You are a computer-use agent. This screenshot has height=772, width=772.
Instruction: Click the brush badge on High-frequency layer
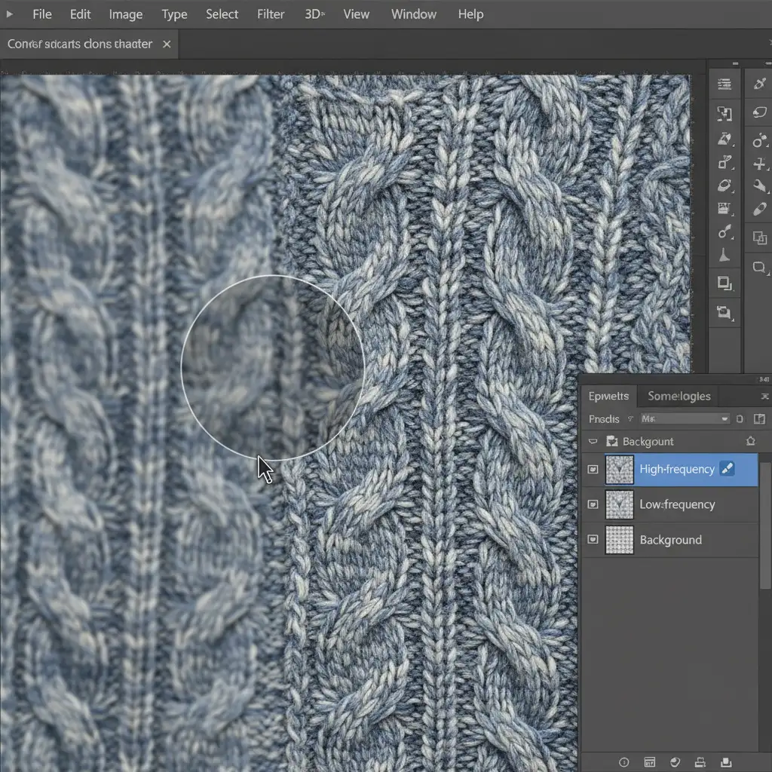728,469
